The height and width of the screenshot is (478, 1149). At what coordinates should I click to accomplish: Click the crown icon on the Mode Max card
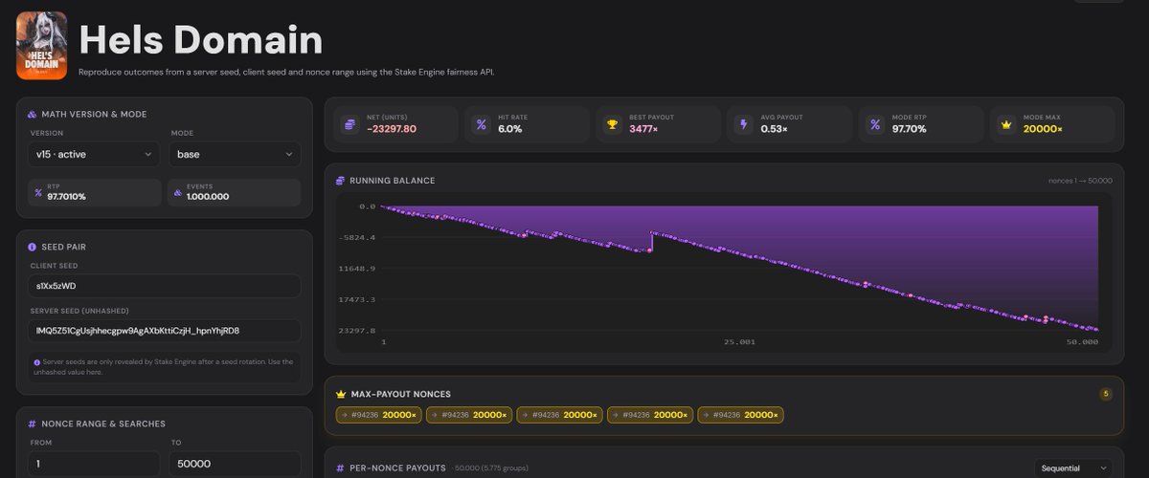(1005, 124)
